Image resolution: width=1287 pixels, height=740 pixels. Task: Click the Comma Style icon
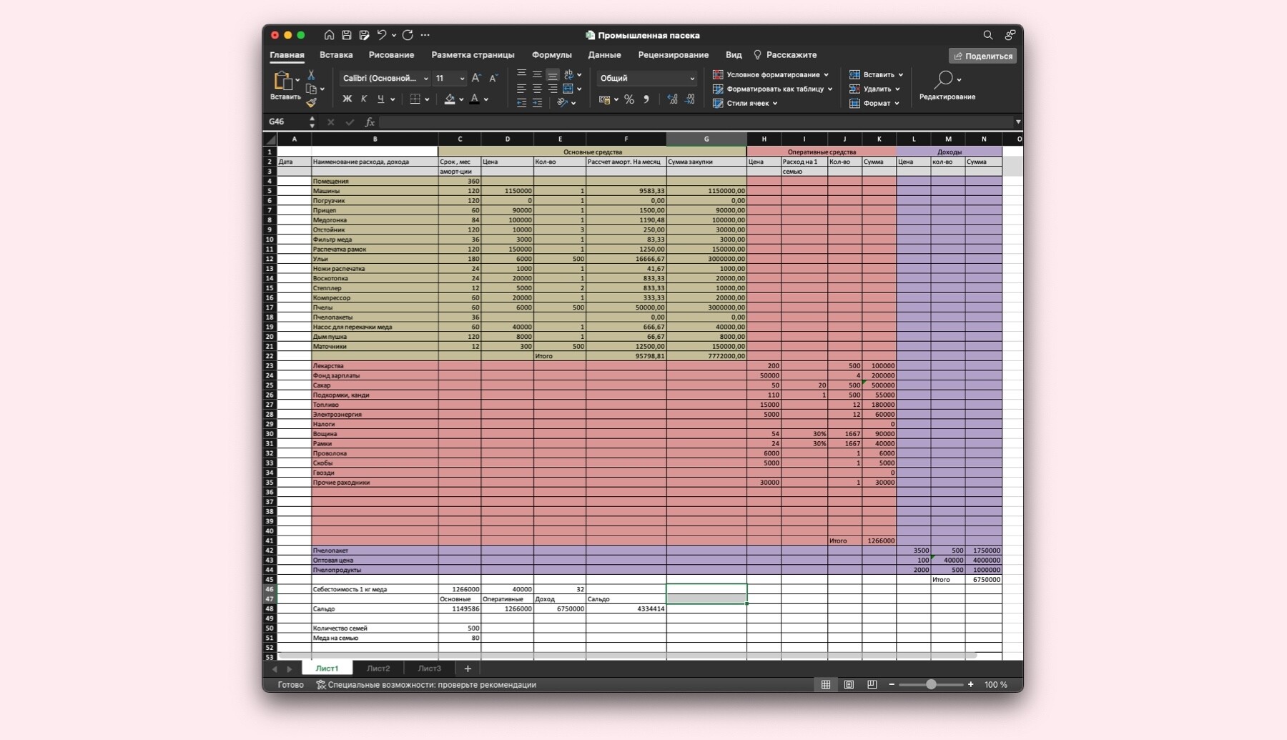(x=646, y=99)
